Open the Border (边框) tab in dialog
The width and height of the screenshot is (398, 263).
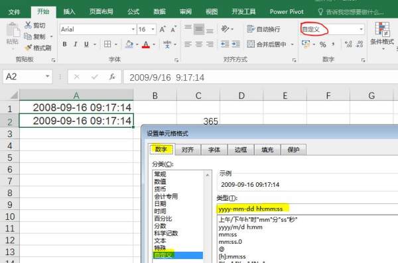coord(241,150)
